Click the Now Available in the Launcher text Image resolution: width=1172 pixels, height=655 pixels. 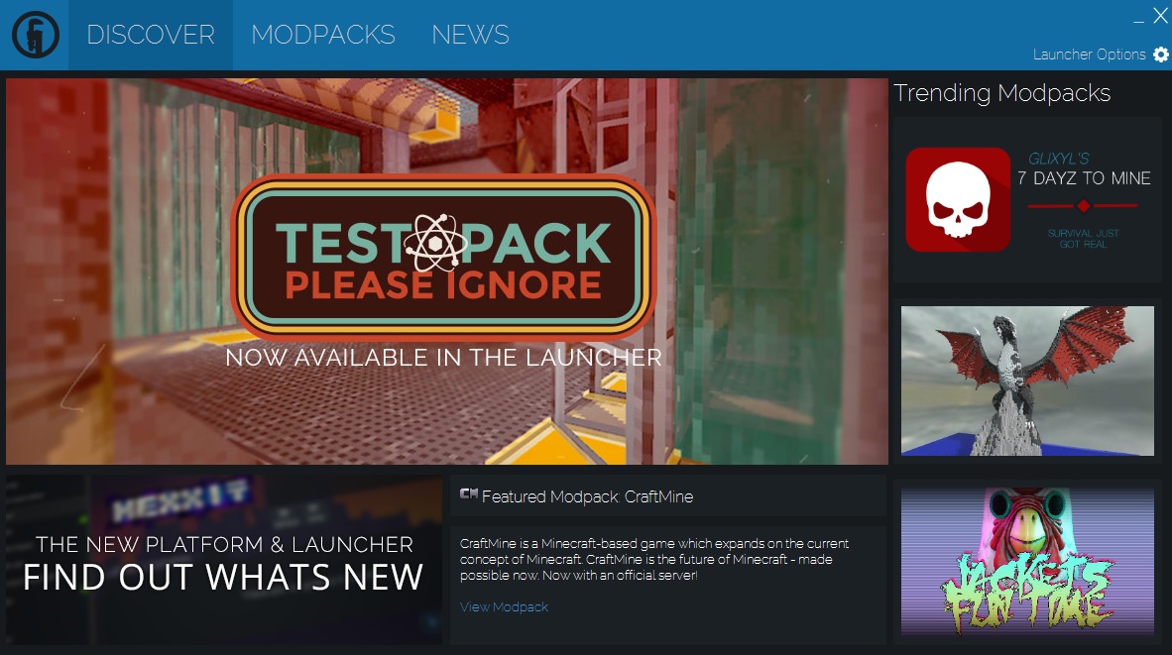pos(443,358)
